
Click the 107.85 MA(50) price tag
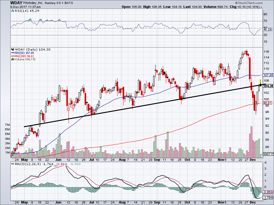(268, 75)
